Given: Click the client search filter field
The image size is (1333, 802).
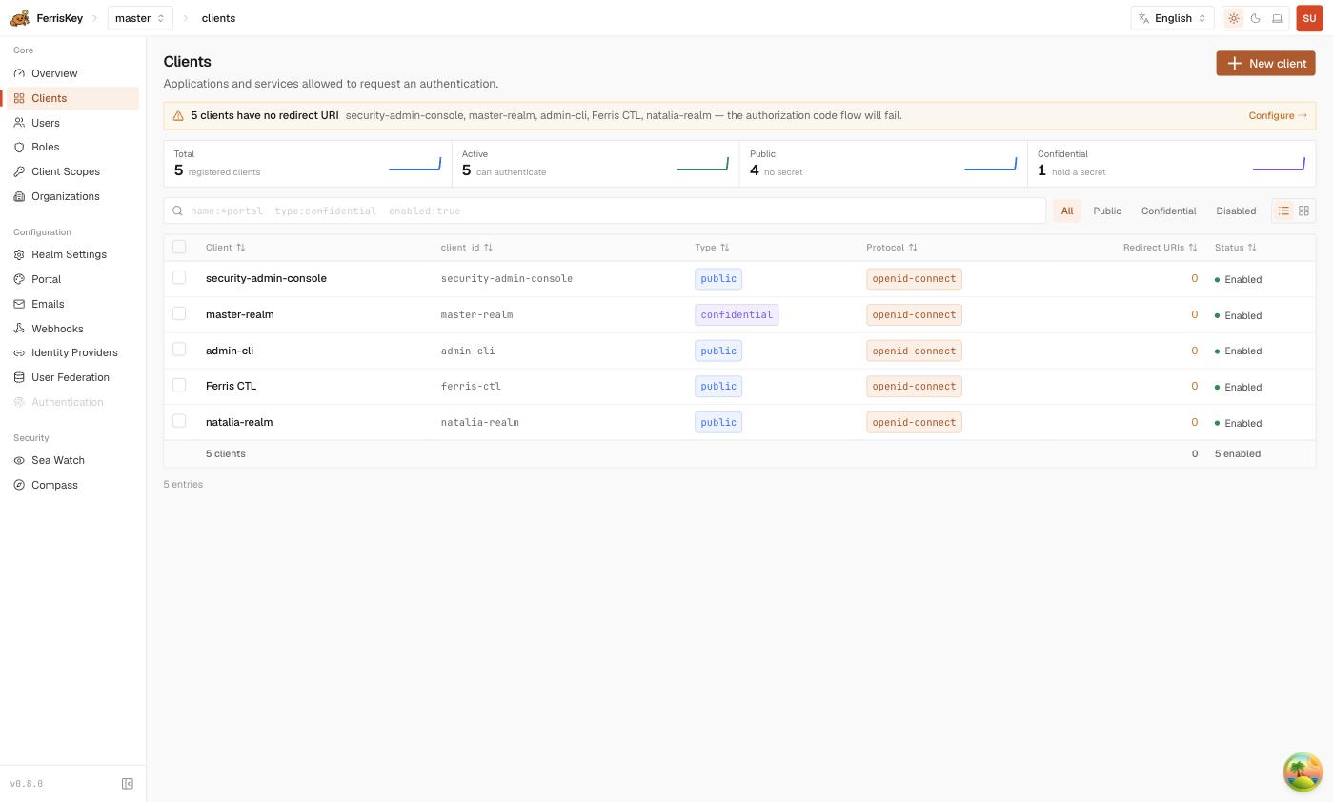Looking at the screenshot, I should [x=605, y=211].
